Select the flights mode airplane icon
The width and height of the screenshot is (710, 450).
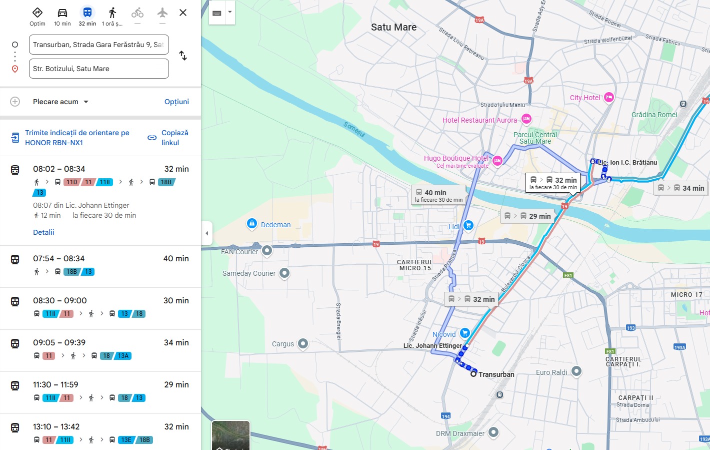(x=162, y=13)
